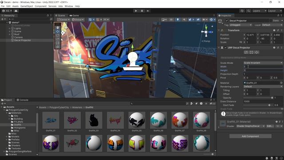Toggle scene visibility hidden objects icon

point(198,20)
